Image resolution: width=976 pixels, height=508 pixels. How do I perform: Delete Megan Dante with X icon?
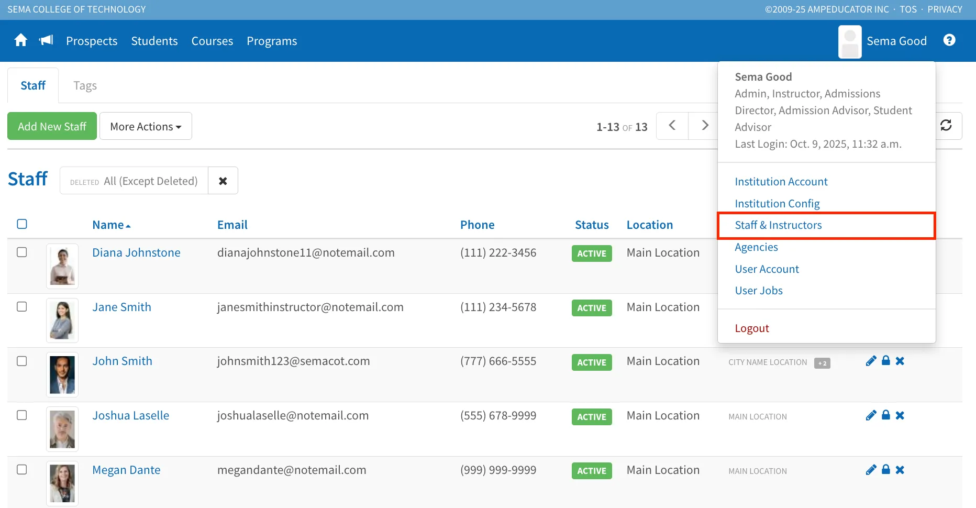900,470
